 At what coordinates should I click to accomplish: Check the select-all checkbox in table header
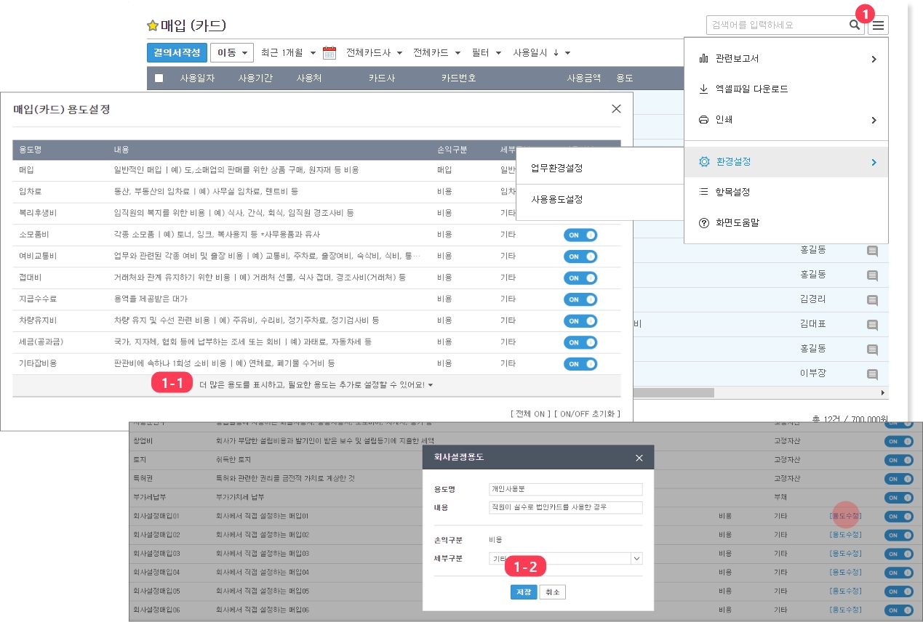pos(159,78)
